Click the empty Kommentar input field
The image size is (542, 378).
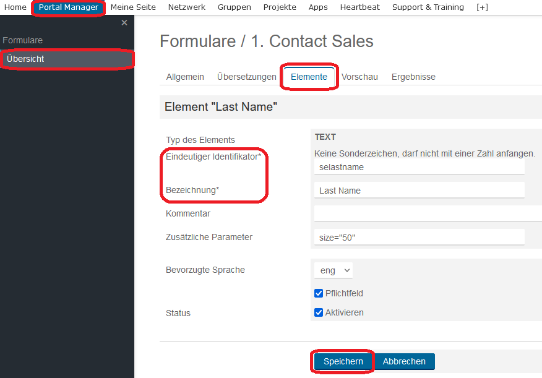[x=428, y=213]
